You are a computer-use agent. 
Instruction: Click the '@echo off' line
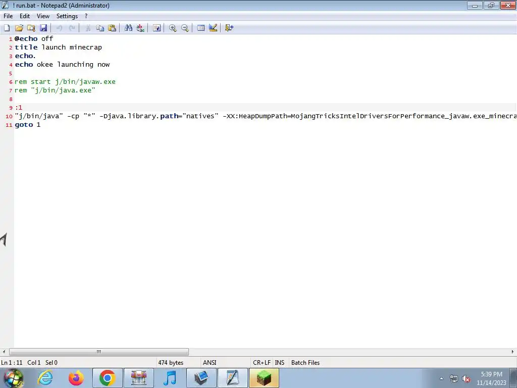[x=34, y=38]
